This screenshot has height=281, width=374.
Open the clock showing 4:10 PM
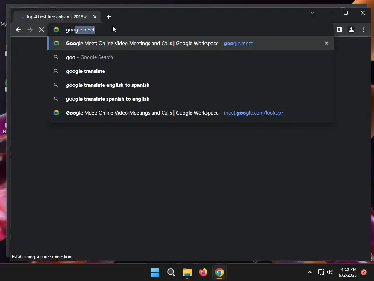[x=348, y=272]
